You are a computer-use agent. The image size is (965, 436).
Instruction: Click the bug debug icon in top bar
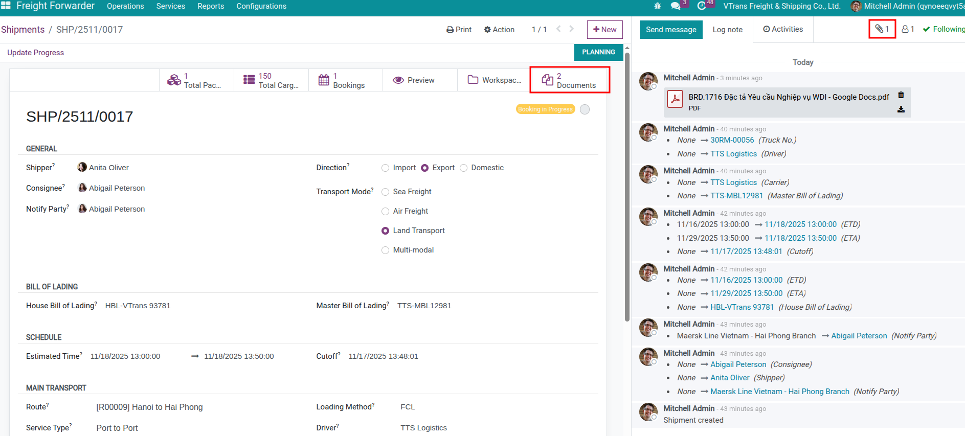(x=658, y=6)
